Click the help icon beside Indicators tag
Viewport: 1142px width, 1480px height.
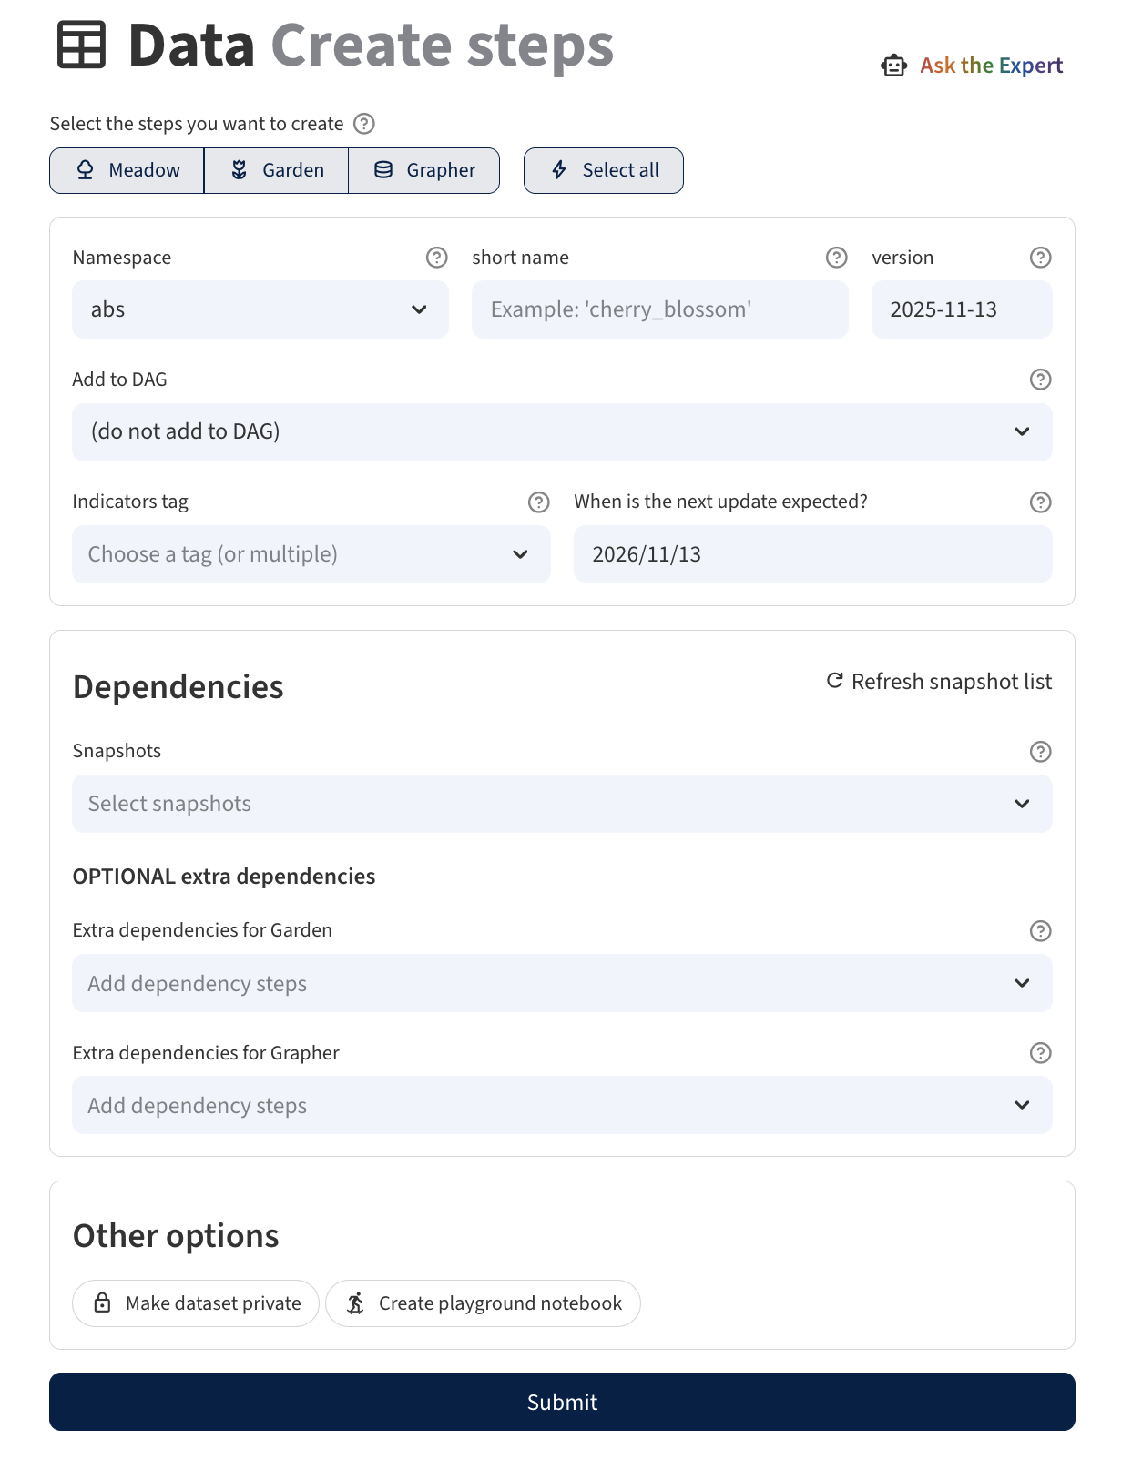pyautogui.click(x=539, y=502)
